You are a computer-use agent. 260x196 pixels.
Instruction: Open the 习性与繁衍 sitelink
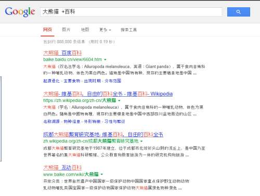pyautogui.click(x=114, y=122)
